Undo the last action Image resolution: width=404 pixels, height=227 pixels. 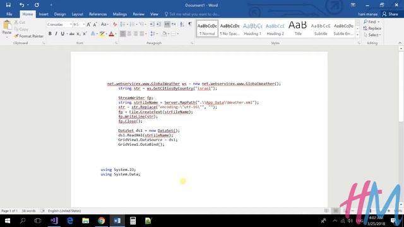tap(21, 5)
